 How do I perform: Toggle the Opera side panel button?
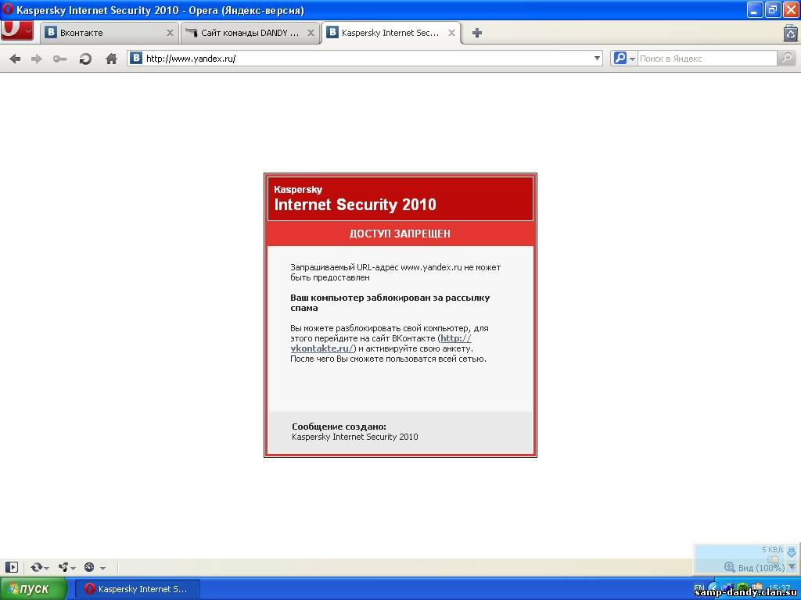(11, 567)
